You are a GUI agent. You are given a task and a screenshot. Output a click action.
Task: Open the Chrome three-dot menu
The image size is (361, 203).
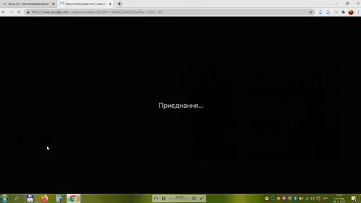[x=358, y=12]
